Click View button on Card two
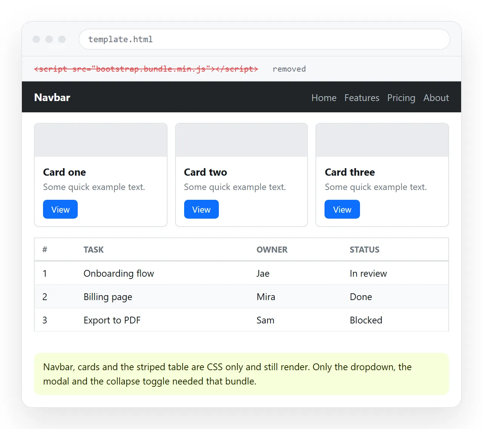Image resolution: width=483 pixels, height=429 pixels. pos(202,209)
